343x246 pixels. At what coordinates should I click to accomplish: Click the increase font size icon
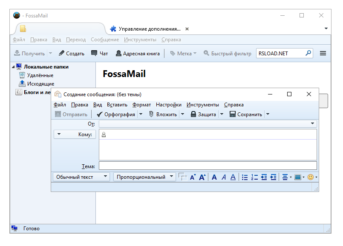(202, 177)
